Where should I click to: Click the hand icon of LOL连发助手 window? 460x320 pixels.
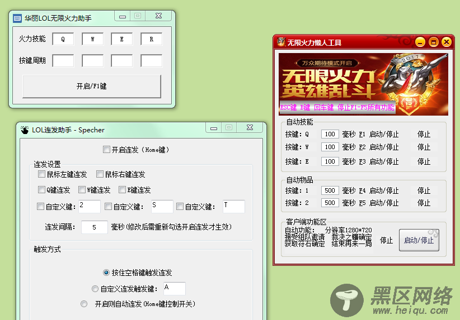(25, 130)
